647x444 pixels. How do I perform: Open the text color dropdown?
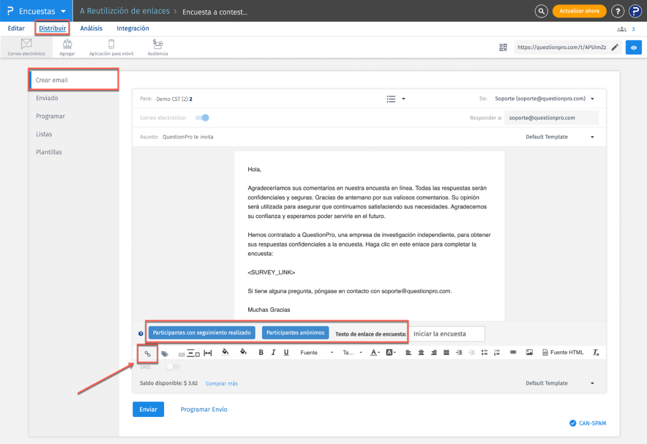374,352
